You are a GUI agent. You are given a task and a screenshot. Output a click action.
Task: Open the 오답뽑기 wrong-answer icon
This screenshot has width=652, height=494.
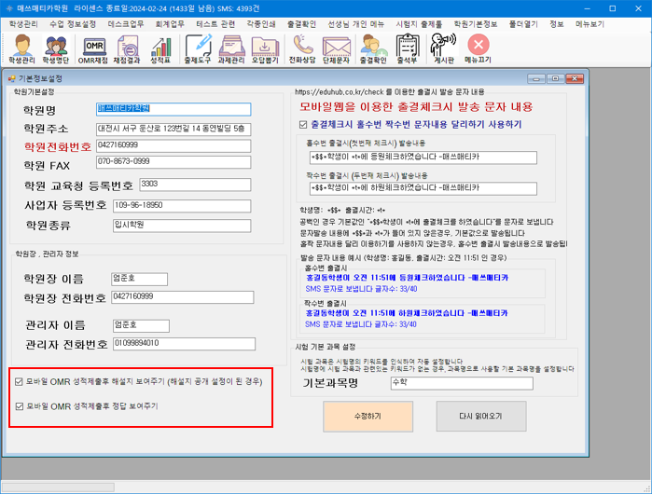click(x=265, y=49)
